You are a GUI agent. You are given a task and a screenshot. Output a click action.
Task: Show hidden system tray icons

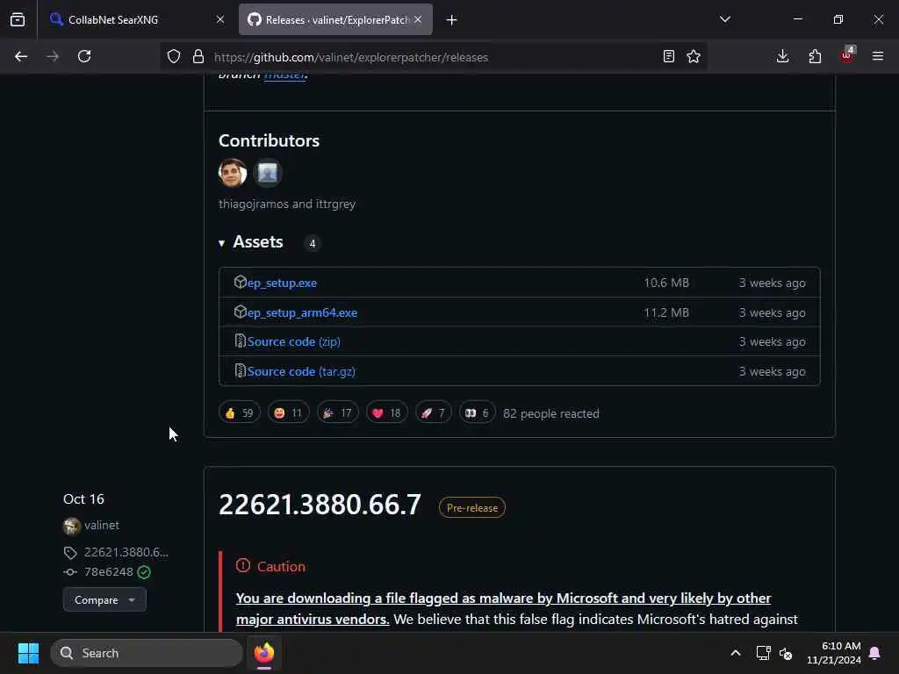click(x=736, y=653)
